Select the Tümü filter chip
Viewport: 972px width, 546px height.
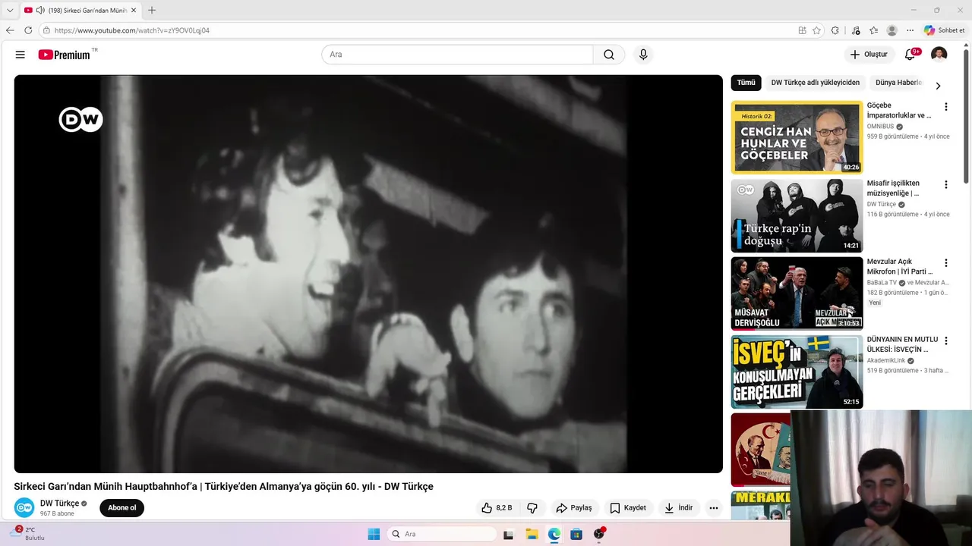click(x=746, y=83)
